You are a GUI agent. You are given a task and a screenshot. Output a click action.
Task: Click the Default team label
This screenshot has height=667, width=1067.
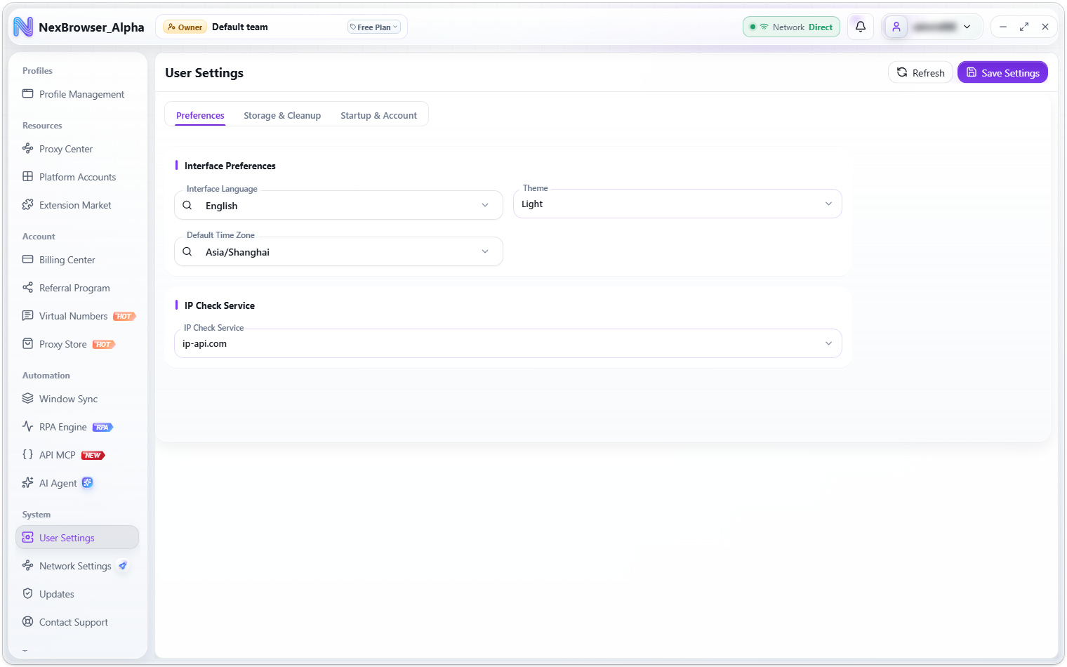240,27
